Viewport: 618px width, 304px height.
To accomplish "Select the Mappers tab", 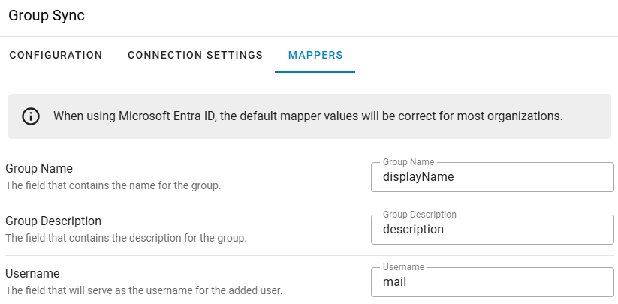I will [315, 55].
